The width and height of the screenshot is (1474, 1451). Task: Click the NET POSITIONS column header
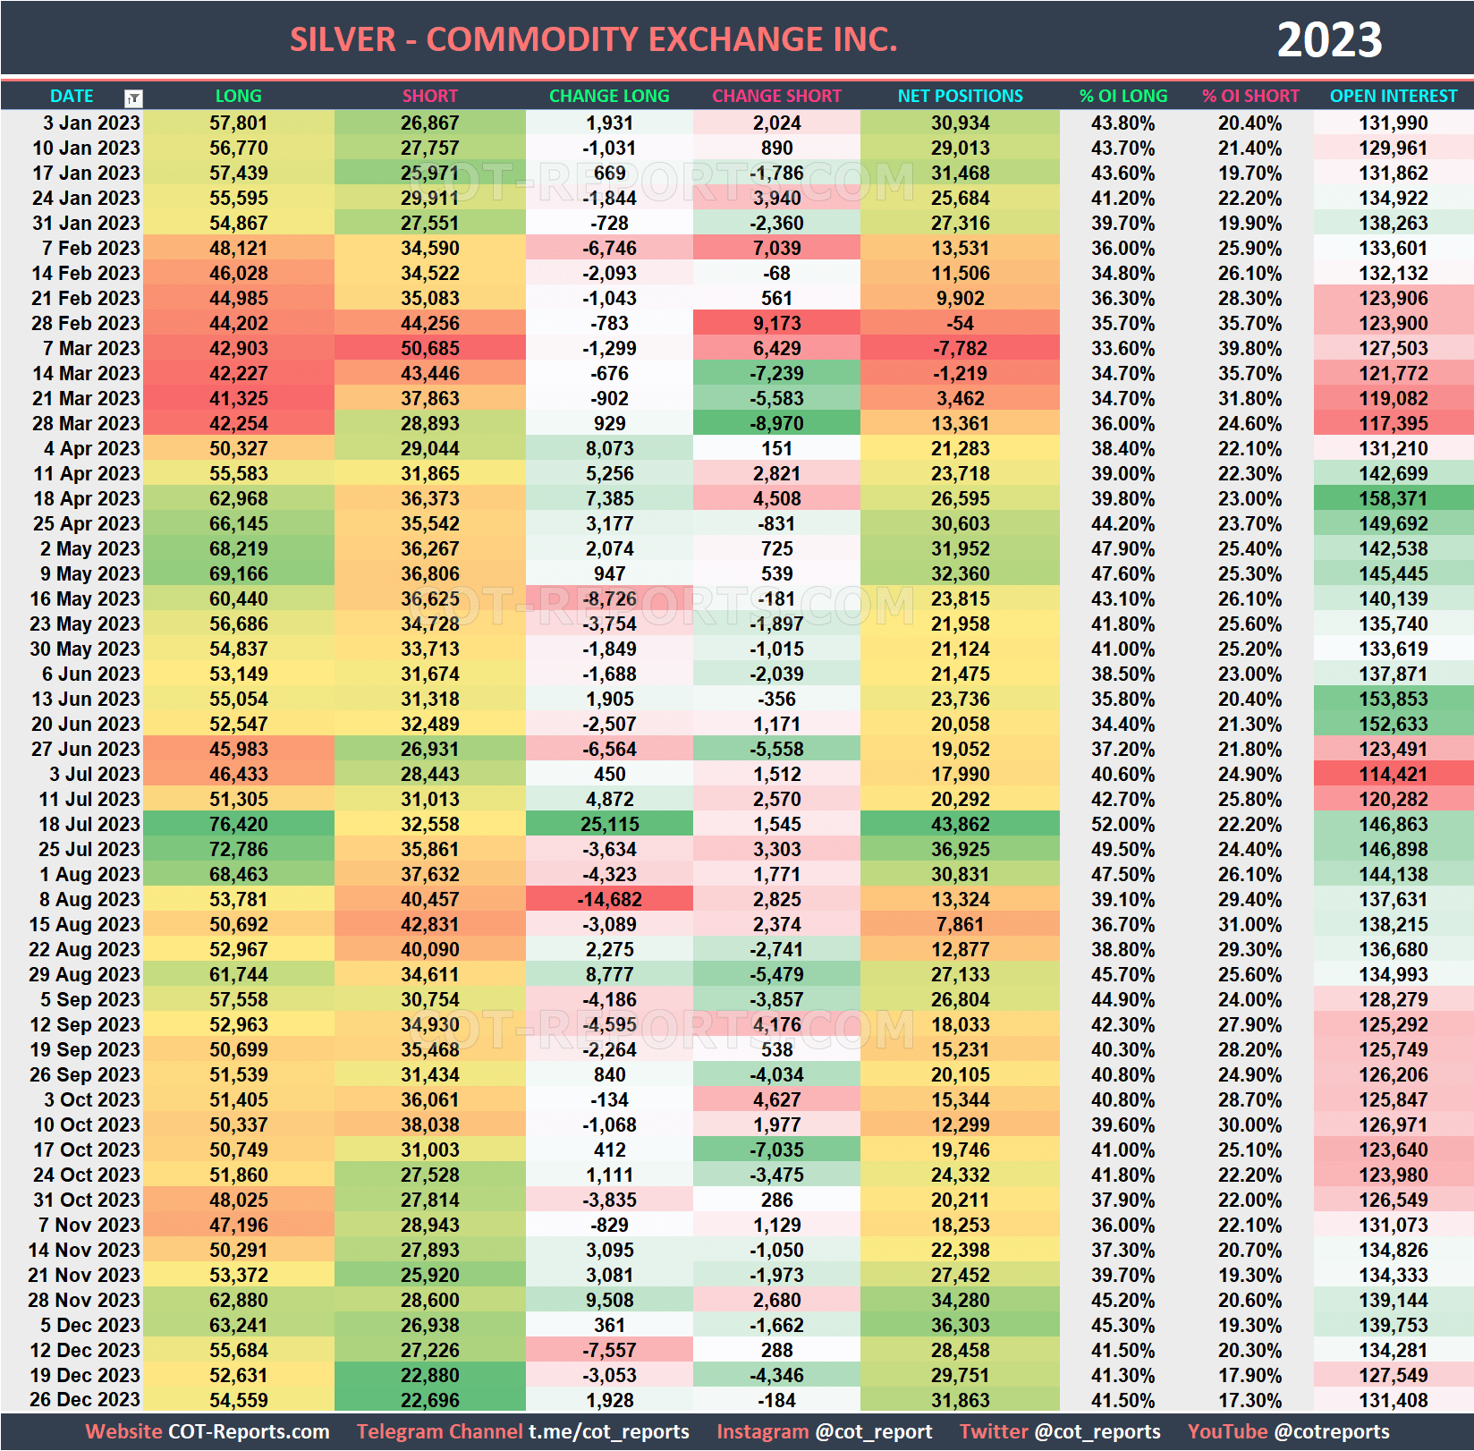(x=959, y=96)
